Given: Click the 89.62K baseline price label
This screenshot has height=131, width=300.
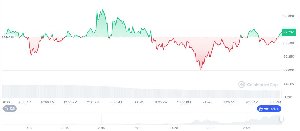Looking at the screenshot, I should [9, 37].
